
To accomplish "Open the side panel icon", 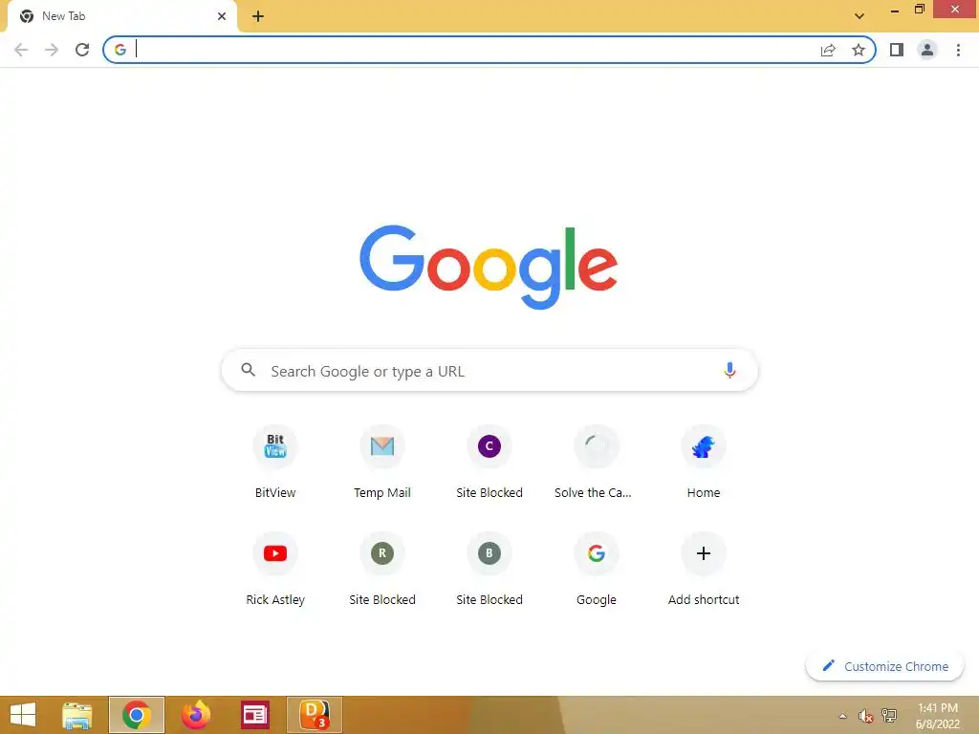I will [897, 50].
